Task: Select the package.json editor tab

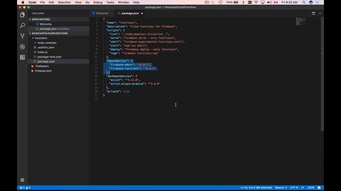Action: [130, 13]
